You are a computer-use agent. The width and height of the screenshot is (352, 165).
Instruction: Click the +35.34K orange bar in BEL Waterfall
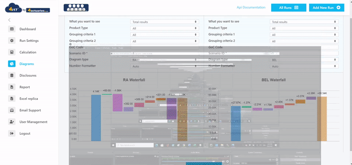click(x=322, y=119)
